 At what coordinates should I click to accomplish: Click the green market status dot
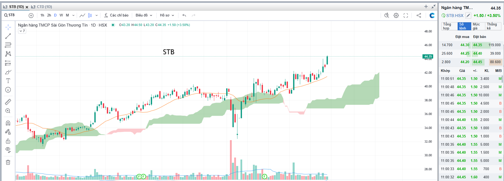113,25
